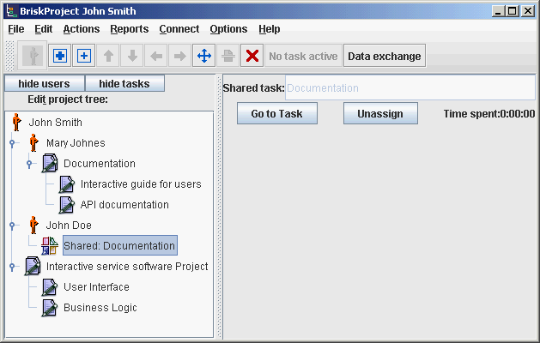
Task: Click the filled blue plus add icon
Action: (60, 57)
